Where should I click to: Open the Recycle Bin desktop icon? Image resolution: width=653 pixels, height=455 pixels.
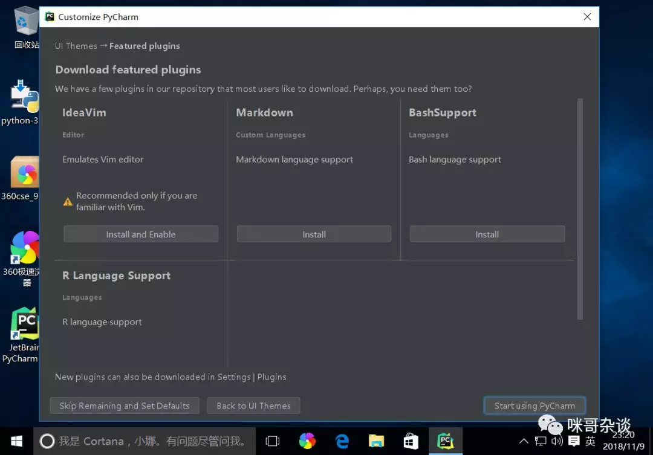point(26,27)
